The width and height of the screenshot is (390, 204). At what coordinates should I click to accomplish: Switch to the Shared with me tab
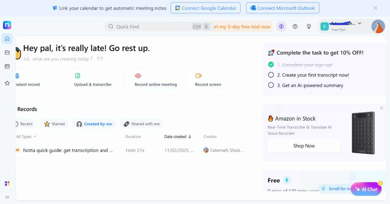coord(141,124)
